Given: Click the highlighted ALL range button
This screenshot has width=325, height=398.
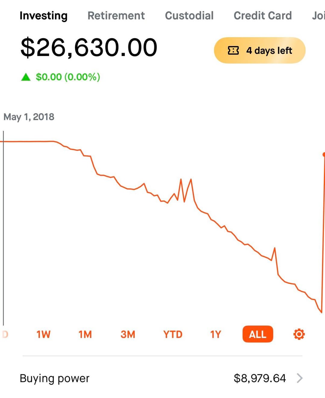Looking at the screenshot, I should pyautogui.click(x=258, y=334).
